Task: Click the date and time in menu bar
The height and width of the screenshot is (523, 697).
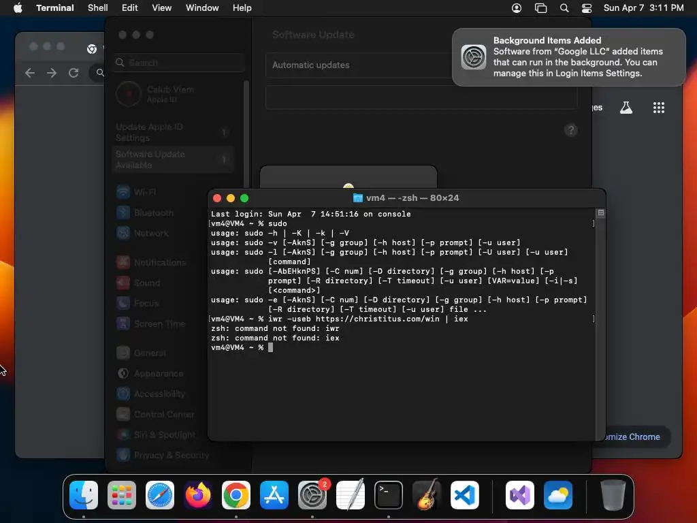Action: [x=643, y=7]
